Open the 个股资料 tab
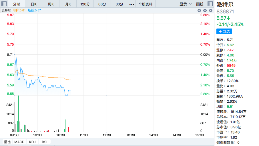This screenshot has width=259, height=146. coord(146,4)
